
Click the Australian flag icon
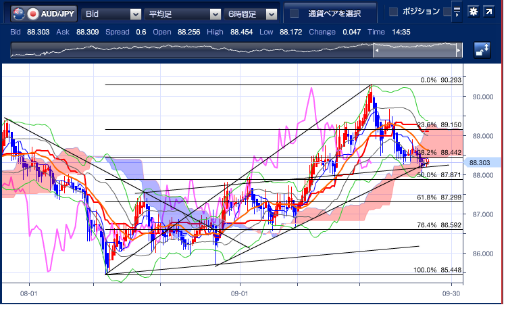[x=19, y=14]
